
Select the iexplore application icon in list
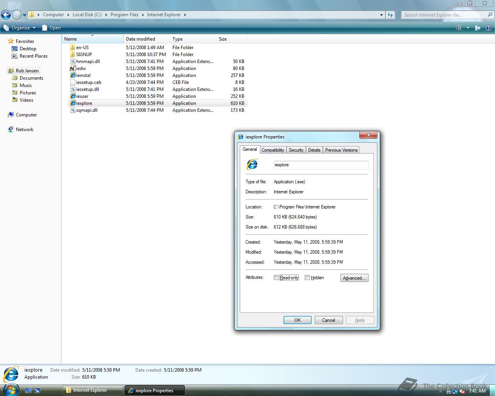point(73,103)
